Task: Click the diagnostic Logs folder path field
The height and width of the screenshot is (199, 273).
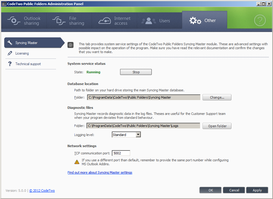Action: coord(143,126)
